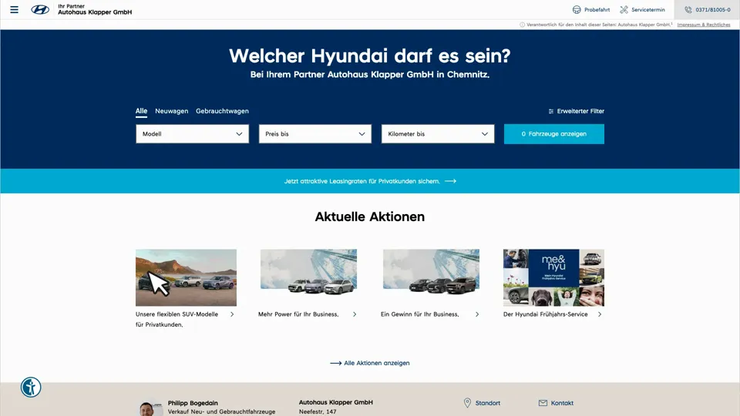Viewport: 740px width, 416px height.
Task: Open the Kontakt link
Action: pos(562,403)
